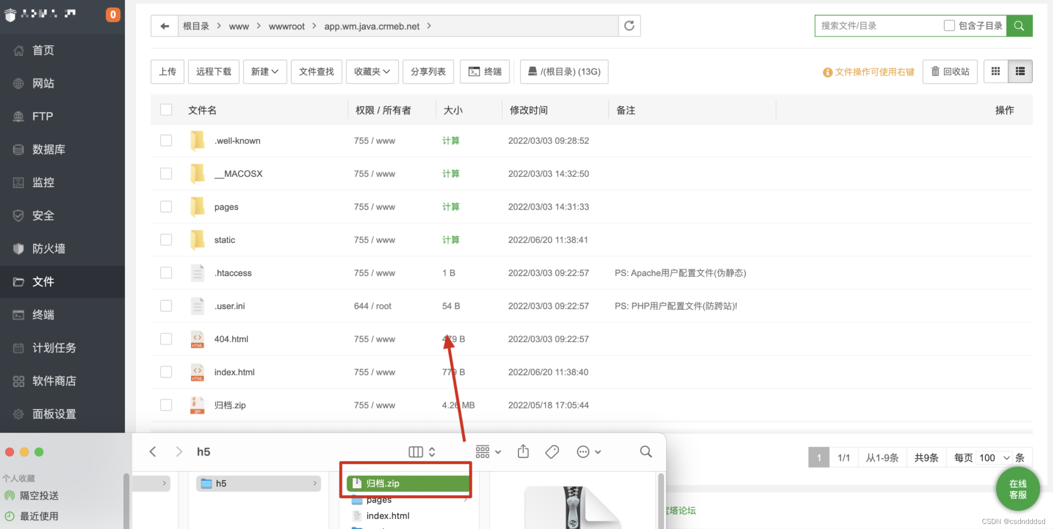1053x529 pixels.
Task: Expand the h5 folder in Finder
Action: [315, 483]
